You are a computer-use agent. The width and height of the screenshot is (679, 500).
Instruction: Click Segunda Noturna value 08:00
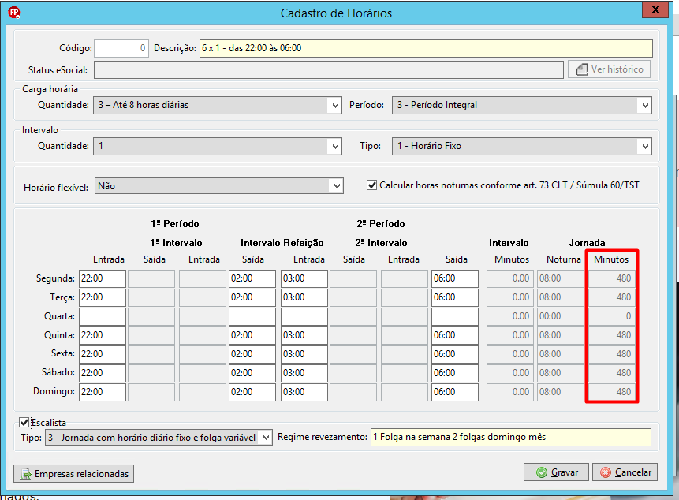pos(561,279)
